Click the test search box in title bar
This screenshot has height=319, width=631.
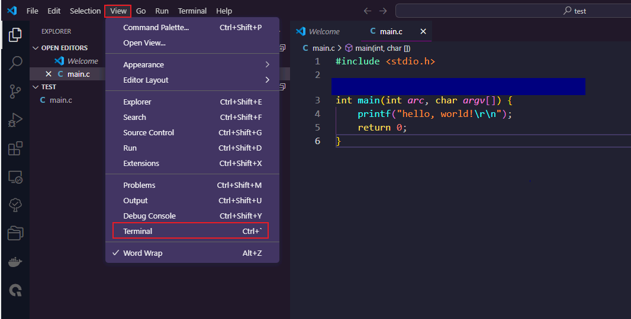point(513,11)
